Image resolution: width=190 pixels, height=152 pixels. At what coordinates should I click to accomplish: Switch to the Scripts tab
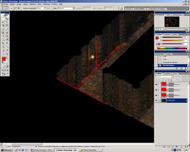[x=168, y=54]
